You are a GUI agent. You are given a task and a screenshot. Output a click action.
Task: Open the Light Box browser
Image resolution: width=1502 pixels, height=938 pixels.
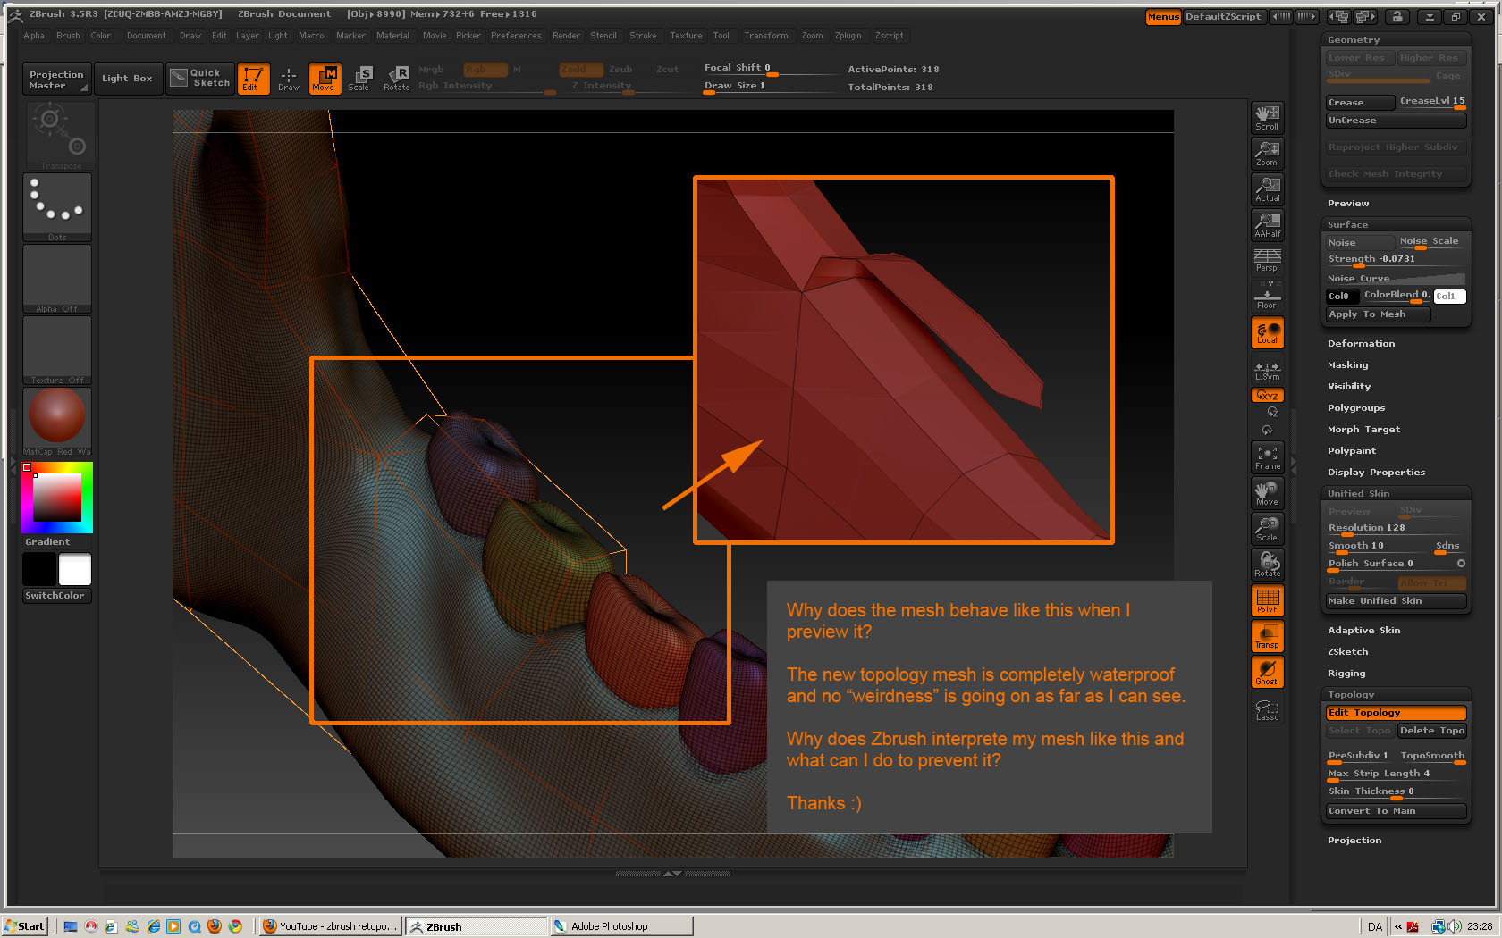pyautogui.click(x=128, y=78)
